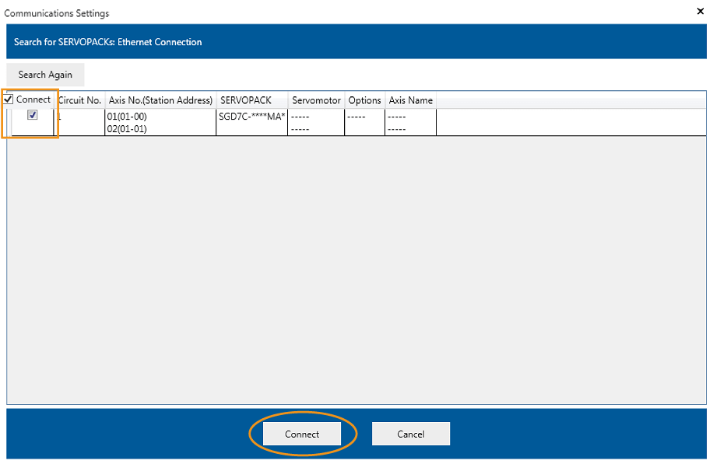Close the Communications Settings window
Screen dimensions: 713x464
[699, 12]
